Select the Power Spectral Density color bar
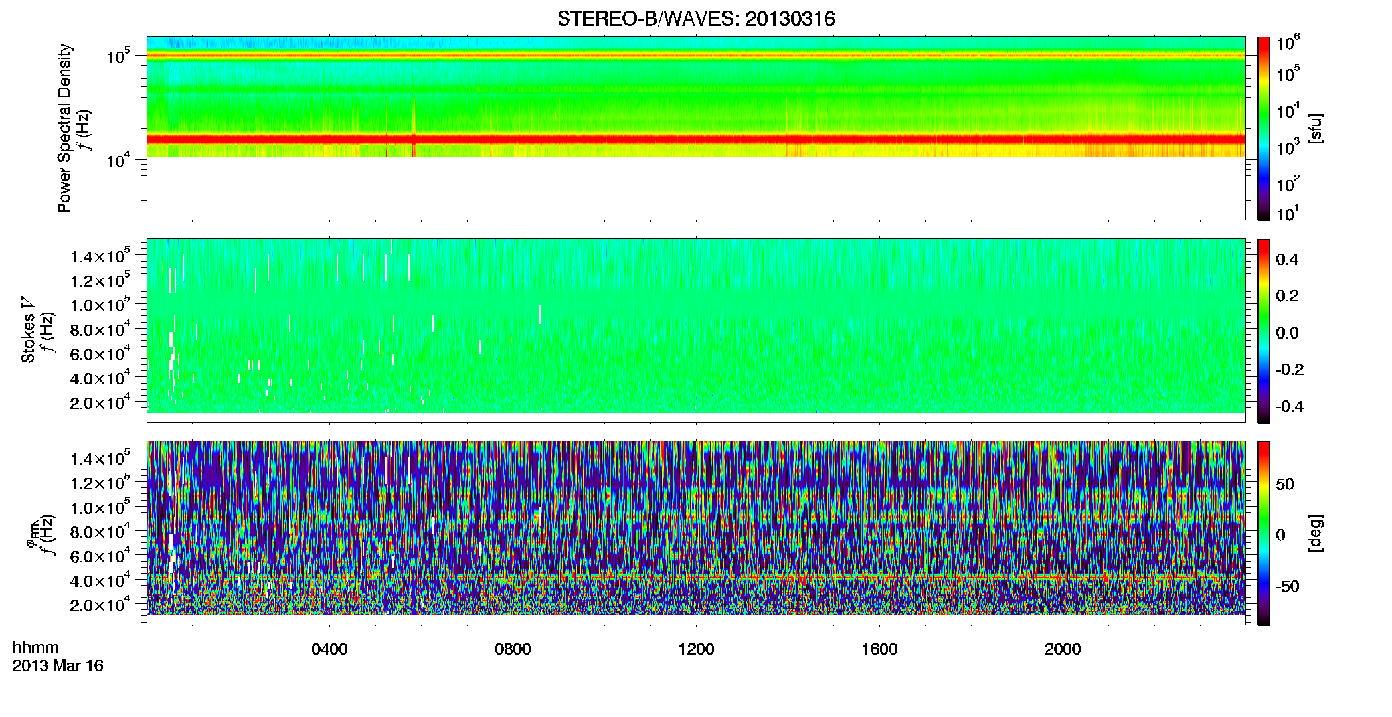 pyautogui.click(x=1264, y=128)
